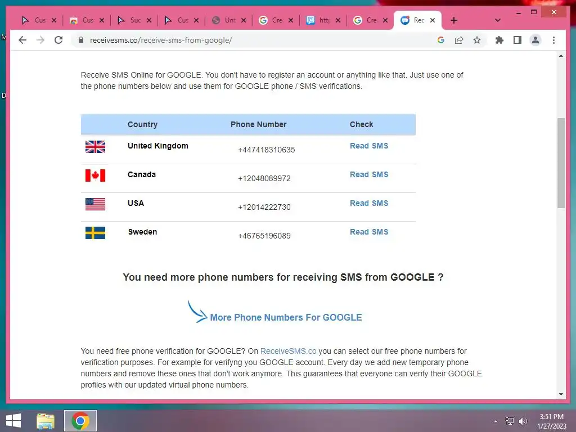Click the Chrome taskbar icon
576x432 pixels.
[80, 421]
